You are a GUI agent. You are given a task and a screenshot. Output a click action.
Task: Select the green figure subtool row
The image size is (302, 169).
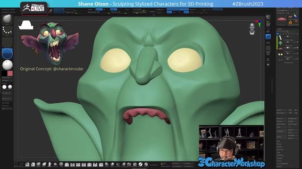(288, 43)
